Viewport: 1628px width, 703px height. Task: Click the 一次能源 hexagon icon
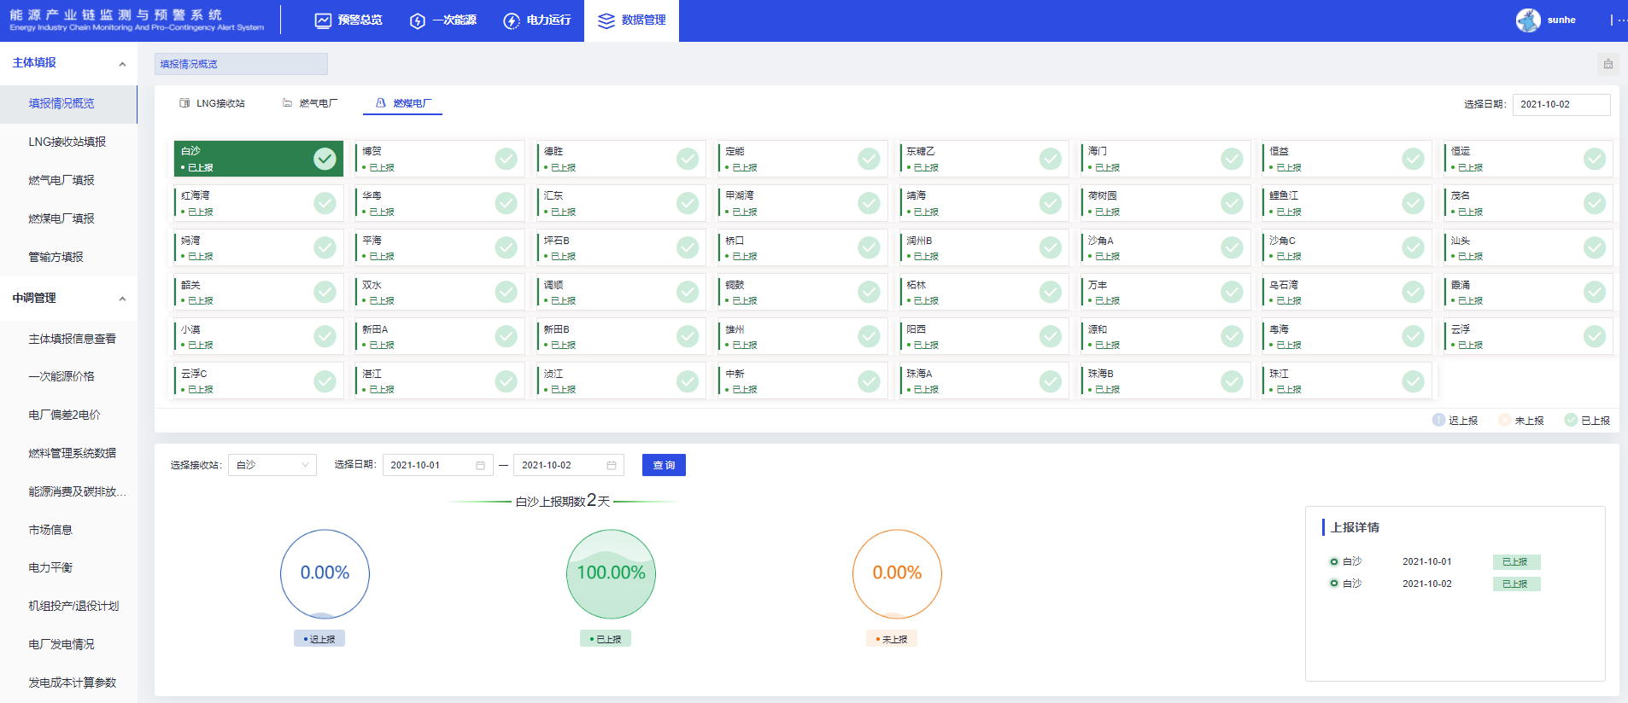point(418,20)
